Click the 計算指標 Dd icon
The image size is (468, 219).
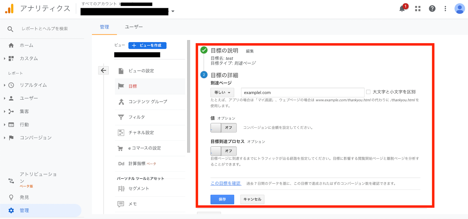121,164
